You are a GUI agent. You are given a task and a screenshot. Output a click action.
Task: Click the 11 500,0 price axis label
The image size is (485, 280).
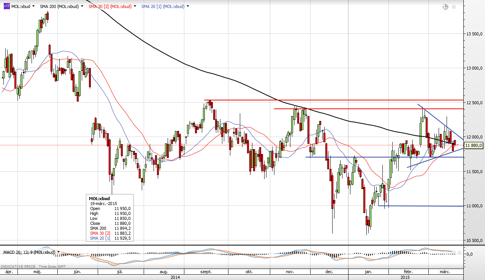coord(474,172)
